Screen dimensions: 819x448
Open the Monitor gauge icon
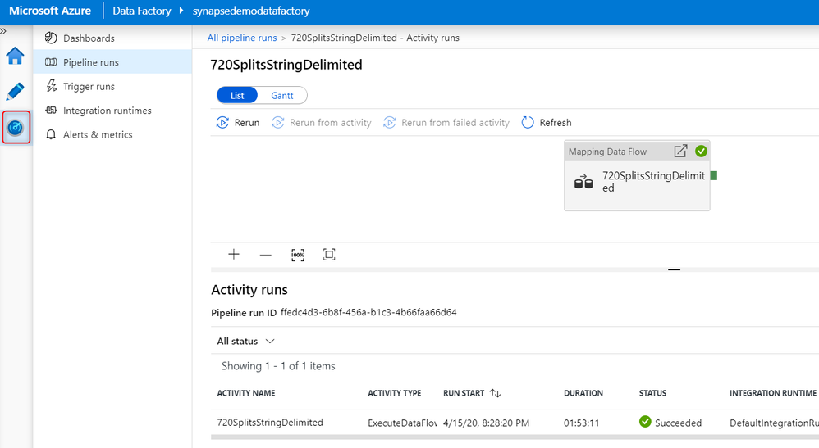pyautogui.click(x=16, y=127)
